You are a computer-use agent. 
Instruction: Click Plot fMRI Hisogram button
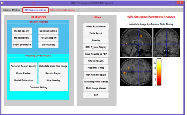(96, 75)
